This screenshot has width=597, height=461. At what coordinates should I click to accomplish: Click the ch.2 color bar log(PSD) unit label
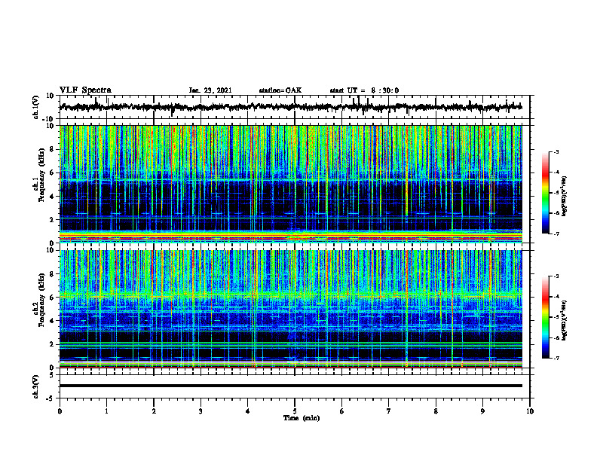click(565, 320)
